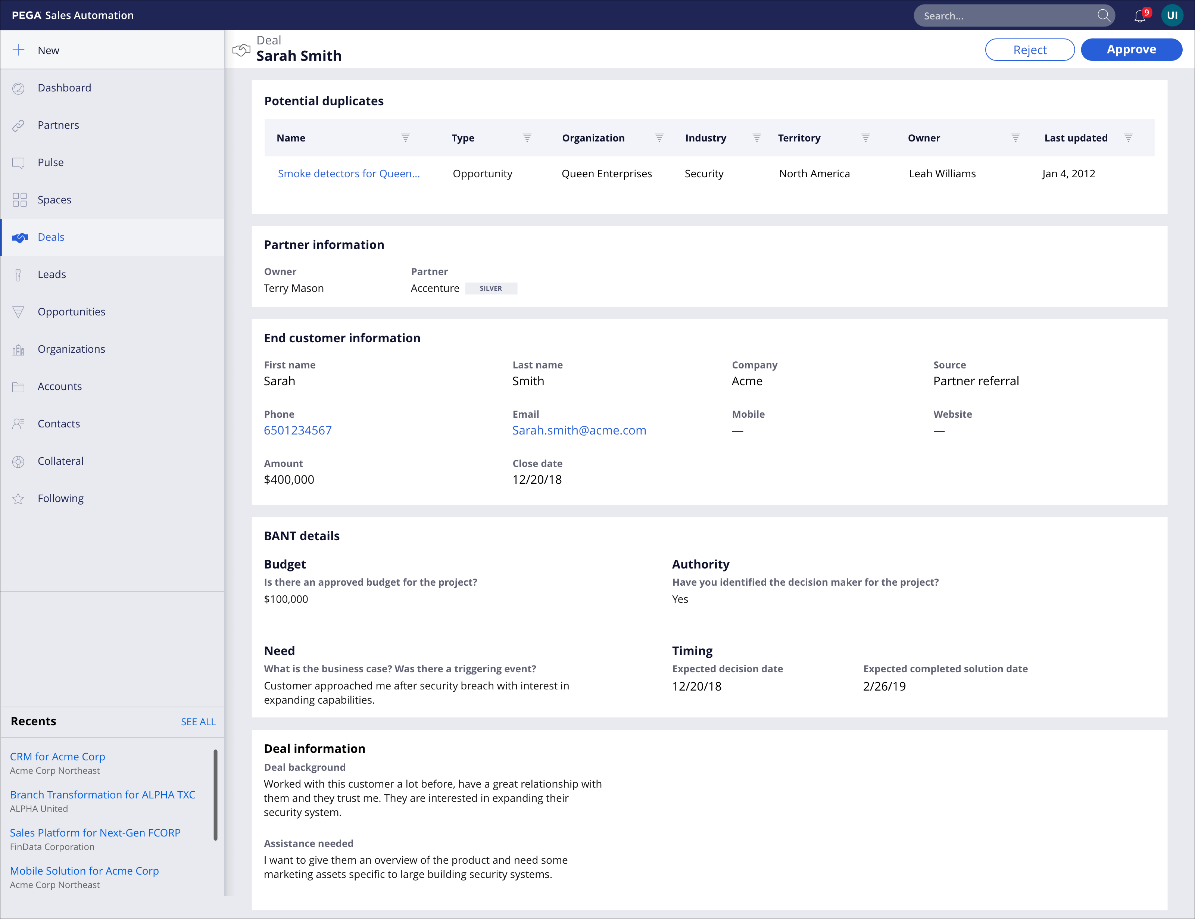Image resolution: width=1195 pixels, height=919 pixels.
Task: Click the Opportunities funnel icon
Action: click(x=19, y=312)
